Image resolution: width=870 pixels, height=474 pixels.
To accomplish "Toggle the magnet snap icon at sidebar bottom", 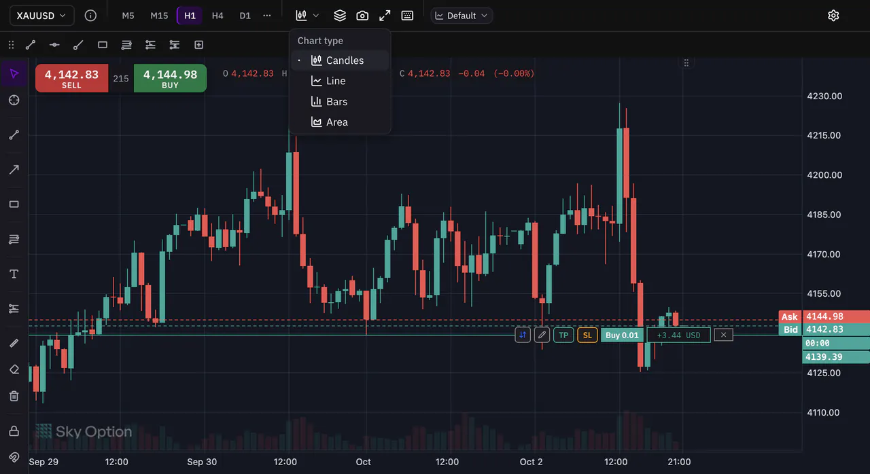I will point(14,457).
